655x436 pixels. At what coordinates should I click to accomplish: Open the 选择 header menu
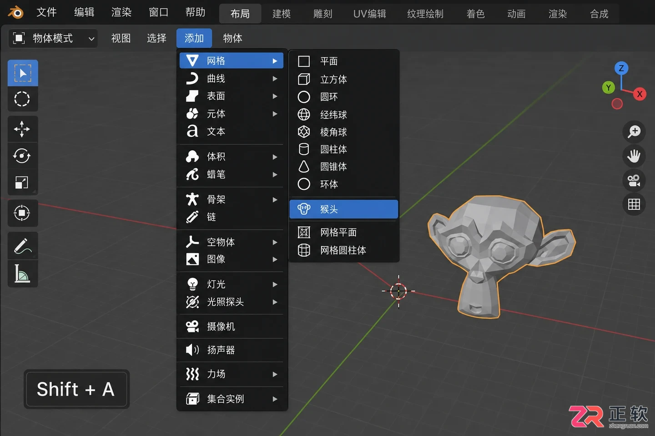(x=156, y=39)
